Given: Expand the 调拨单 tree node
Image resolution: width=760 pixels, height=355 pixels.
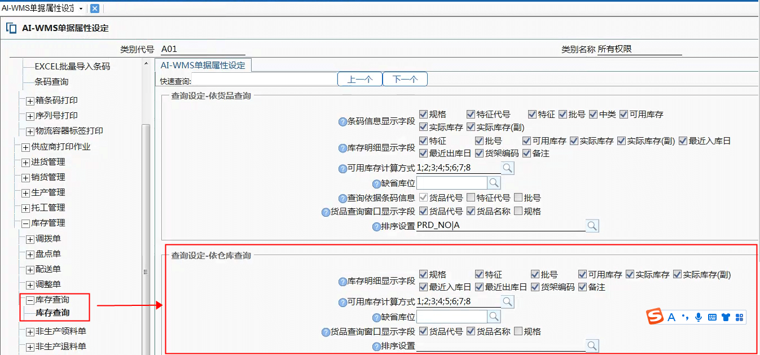Looking at the screenshot, I should click(30, 239).
